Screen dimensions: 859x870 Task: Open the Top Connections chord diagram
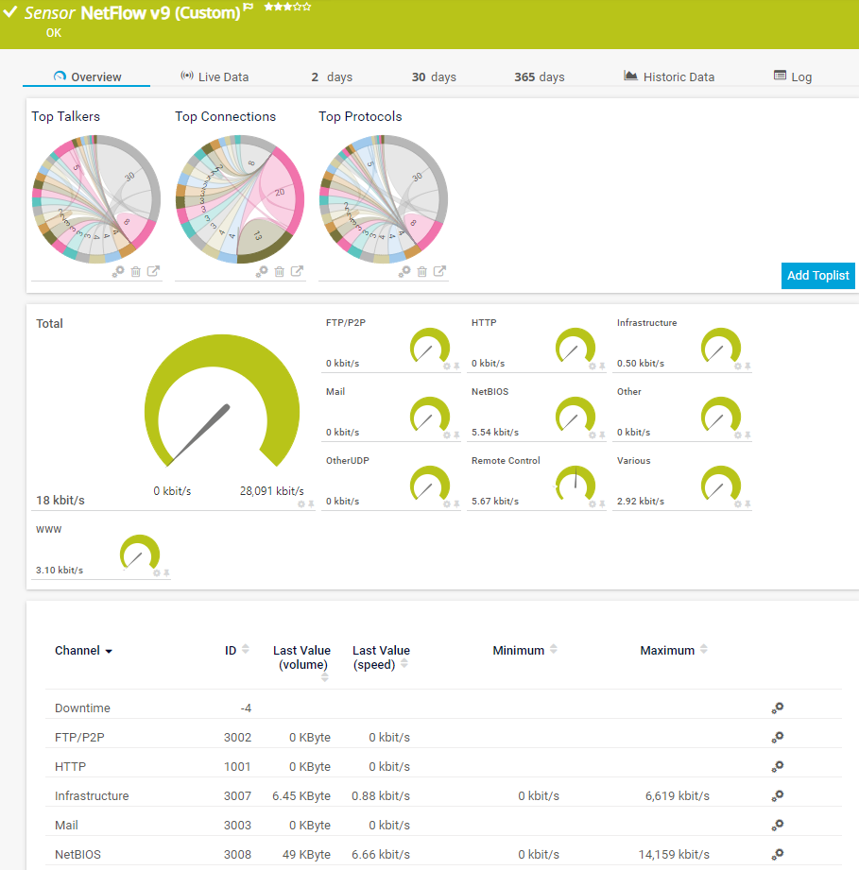point(240,198)
